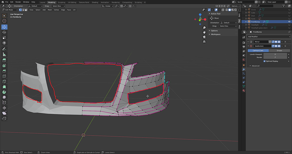Switch perspective/orthographic with the grid icon

[x=204, y=42]
